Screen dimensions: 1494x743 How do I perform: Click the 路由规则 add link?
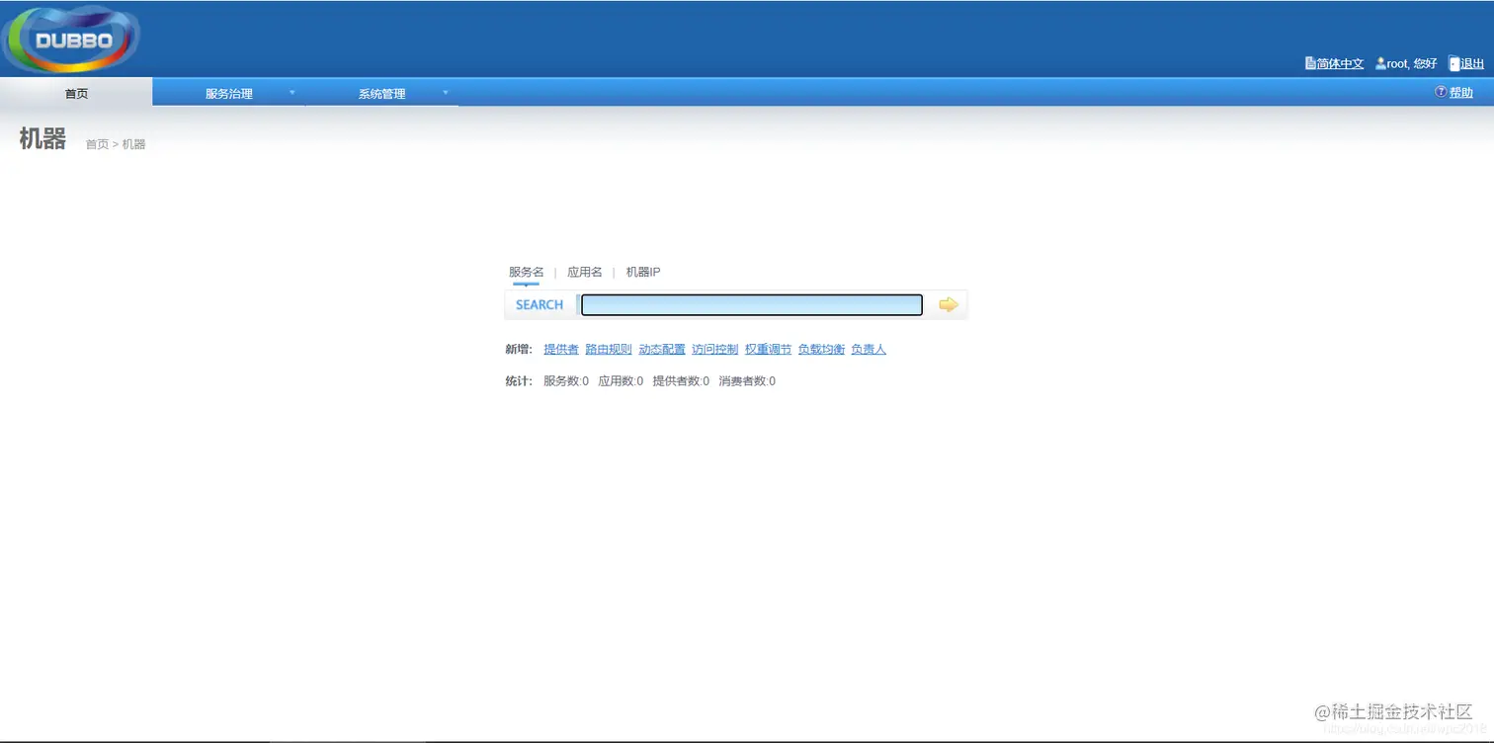pos(609,349)
